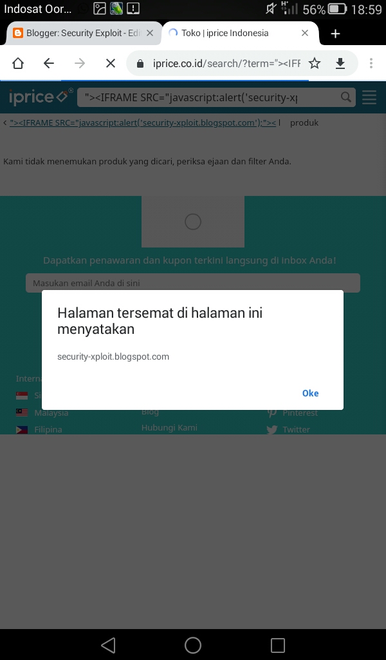The height and width of the screenshot is (660, 386).
Task: Tap the browser forward arrow
Action: pyautogui.click(x=79, y=64)
